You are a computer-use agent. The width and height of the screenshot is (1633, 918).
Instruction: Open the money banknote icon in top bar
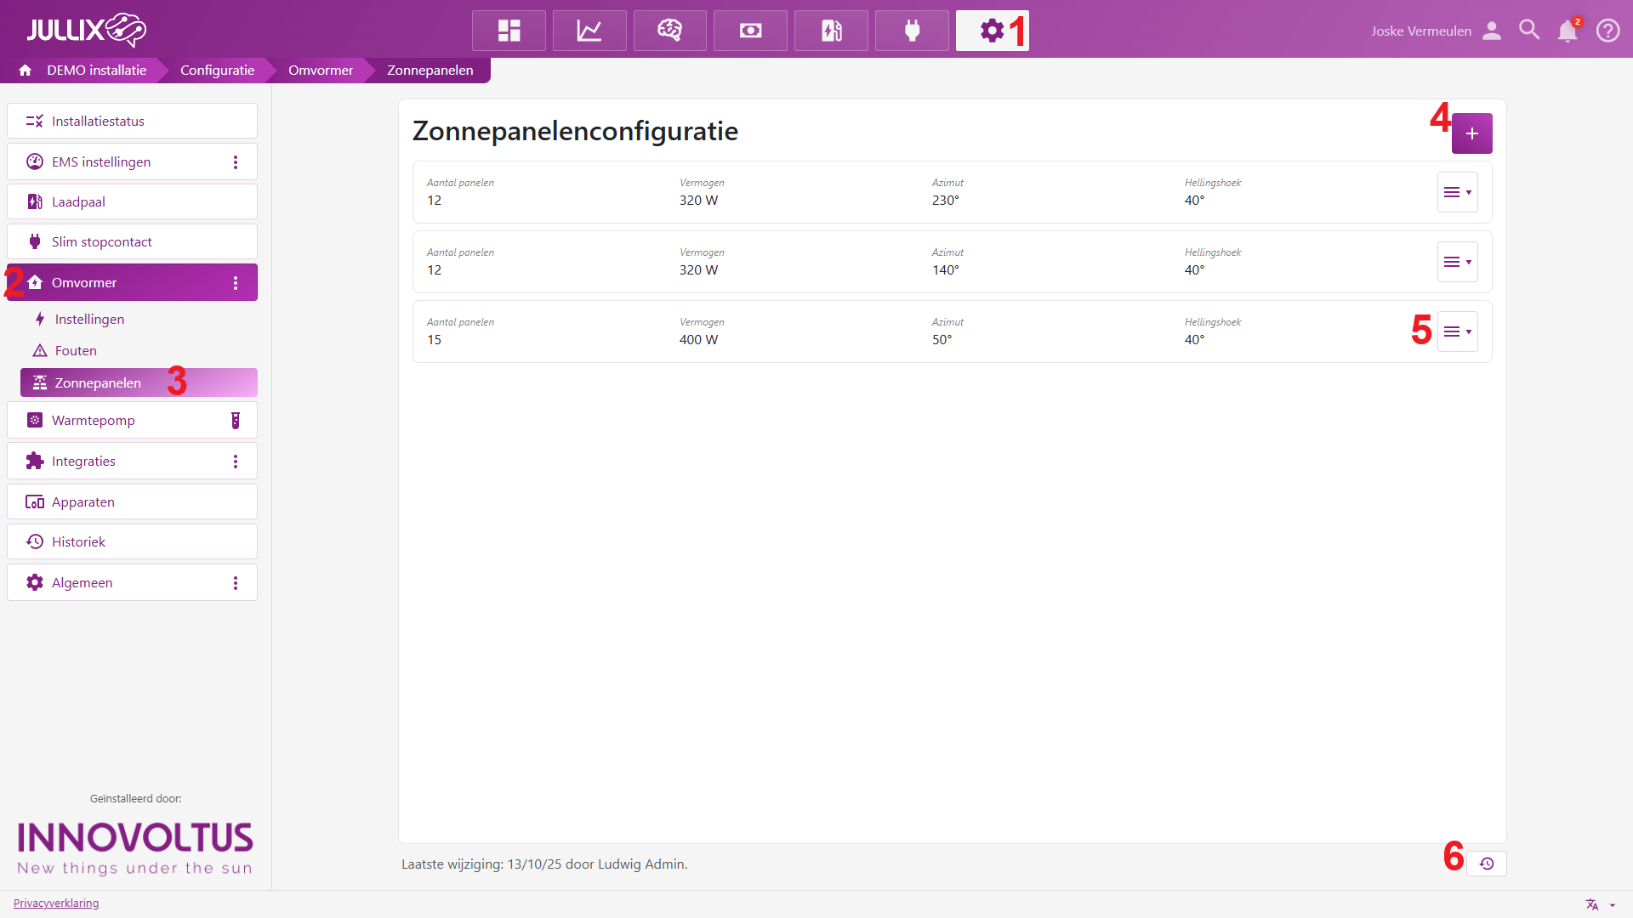tap(750, 31)
